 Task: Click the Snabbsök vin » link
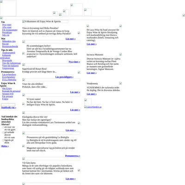coord(9,108)
